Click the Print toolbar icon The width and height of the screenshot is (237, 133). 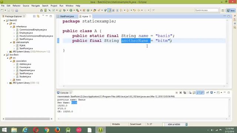pyautogui.click(x=17, y=10)
